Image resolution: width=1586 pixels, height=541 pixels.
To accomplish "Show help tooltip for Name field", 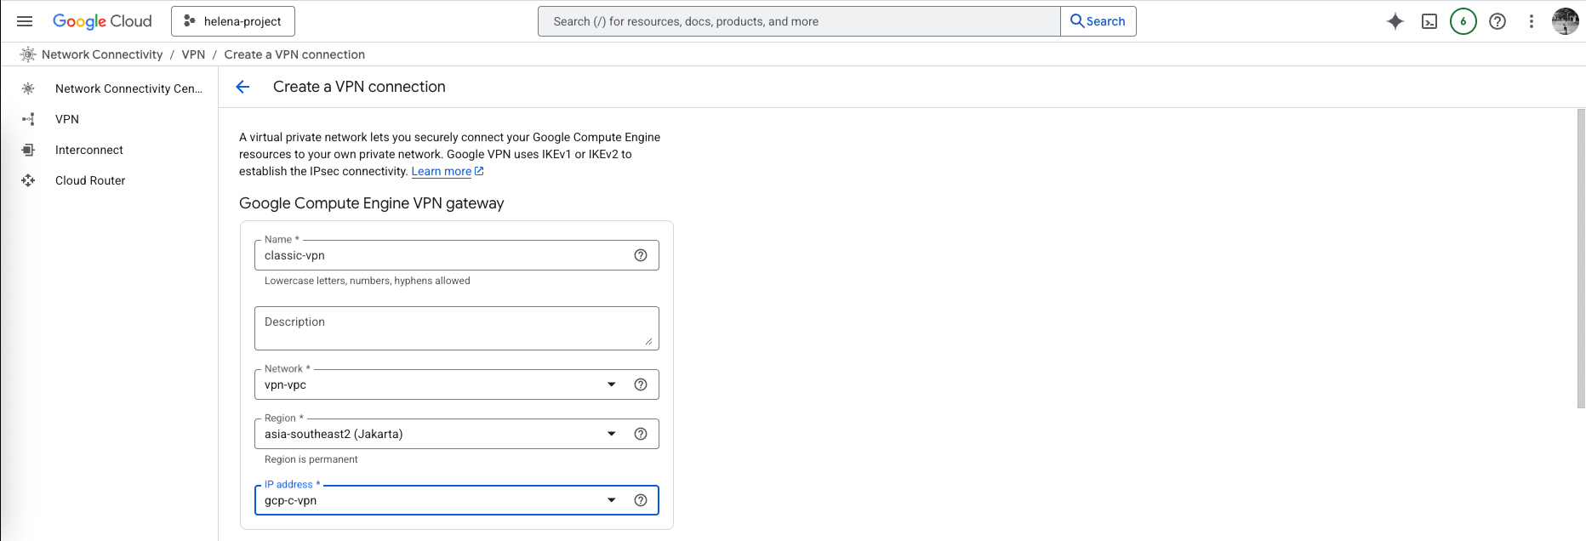I will point(641,255).
